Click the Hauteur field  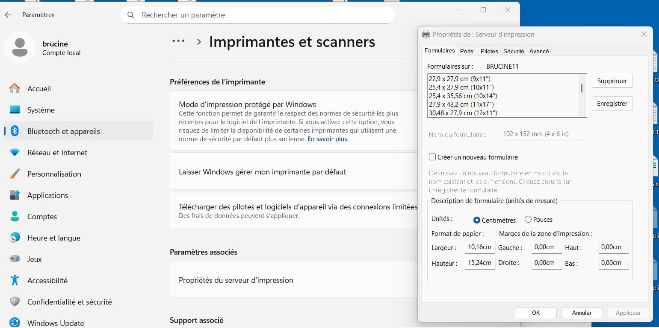[480, 263]
